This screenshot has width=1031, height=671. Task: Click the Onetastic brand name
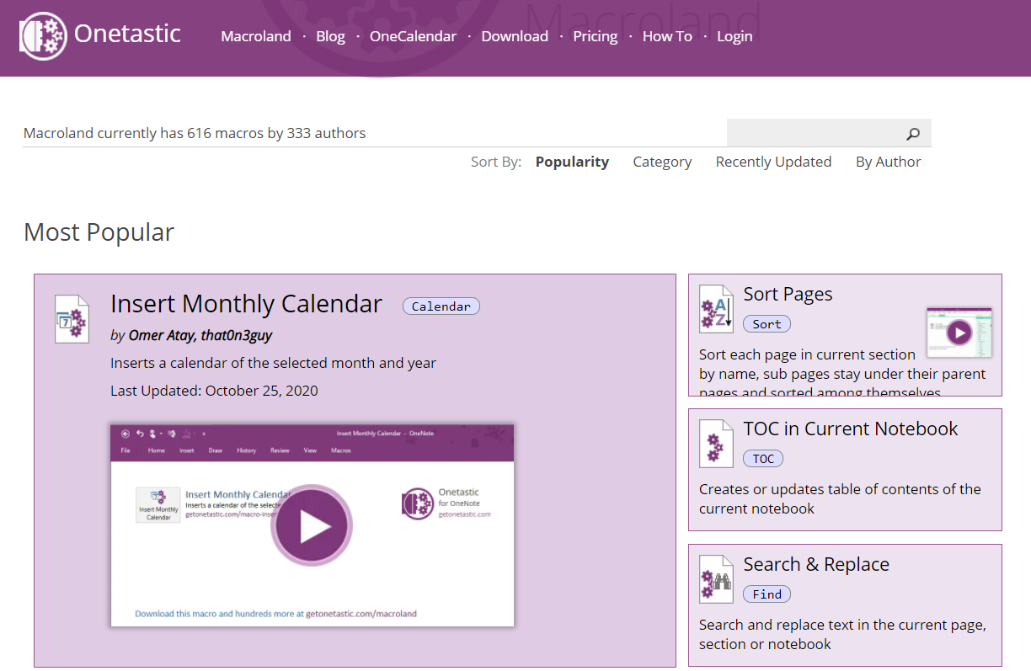coord(127,34)
